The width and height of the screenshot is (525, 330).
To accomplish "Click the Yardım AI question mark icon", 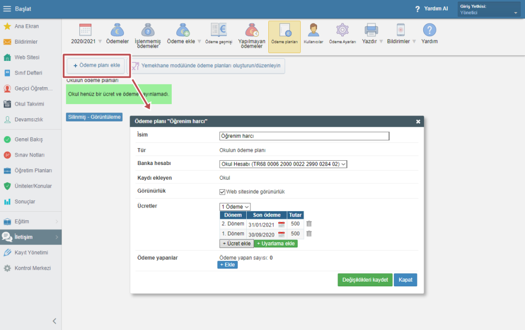I will tap(417, 9).
